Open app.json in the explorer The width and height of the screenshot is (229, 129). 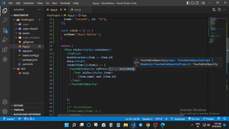coord(27,51)
